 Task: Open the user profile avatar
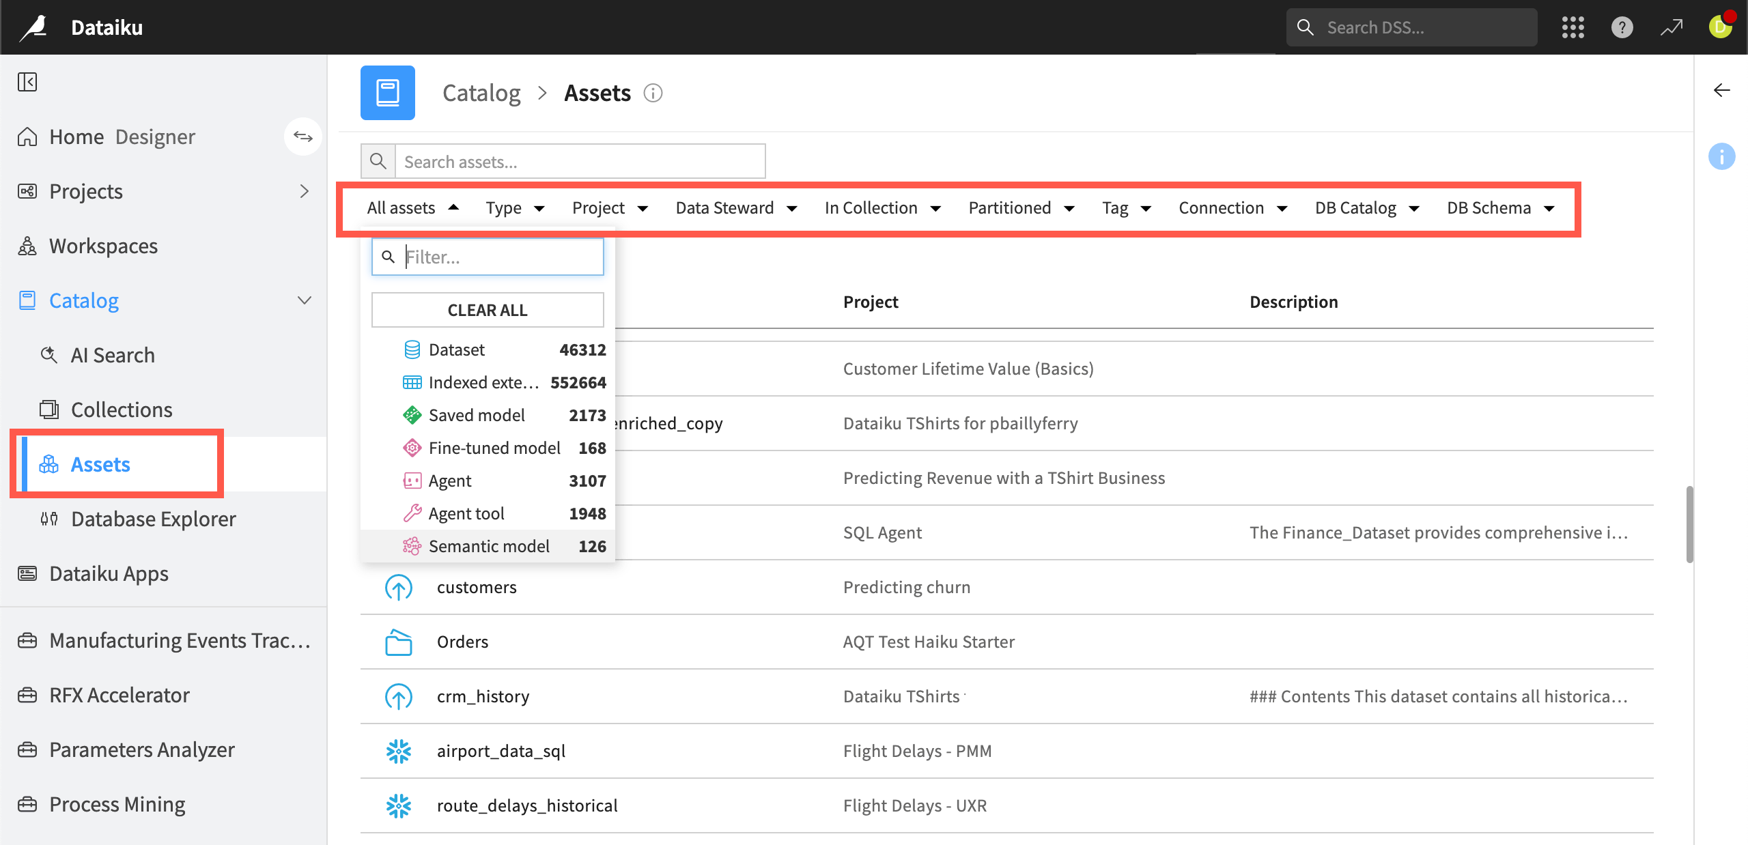coord(1721,27)
